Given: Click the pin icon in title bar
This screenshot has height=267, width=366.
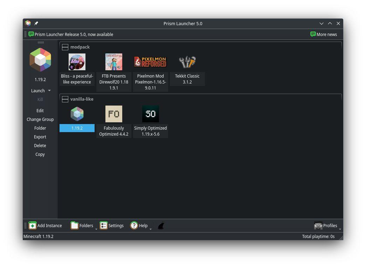Looking at the screenshot, I should tap(36, 23).
